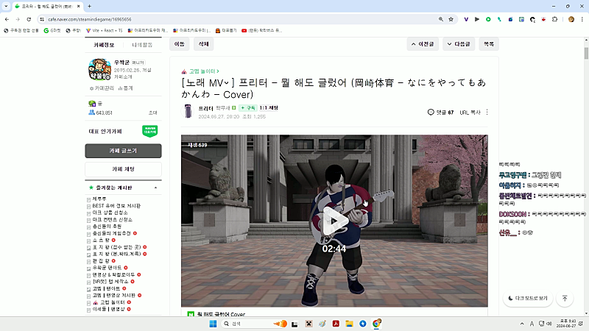589x331 pixels.
Task: Collapse the 즐겨찾는 게시판 section
Action: 155,188
